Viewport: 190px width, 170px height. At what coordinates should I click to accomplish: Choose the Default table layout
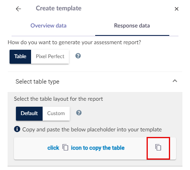click(x=29, y=113)
